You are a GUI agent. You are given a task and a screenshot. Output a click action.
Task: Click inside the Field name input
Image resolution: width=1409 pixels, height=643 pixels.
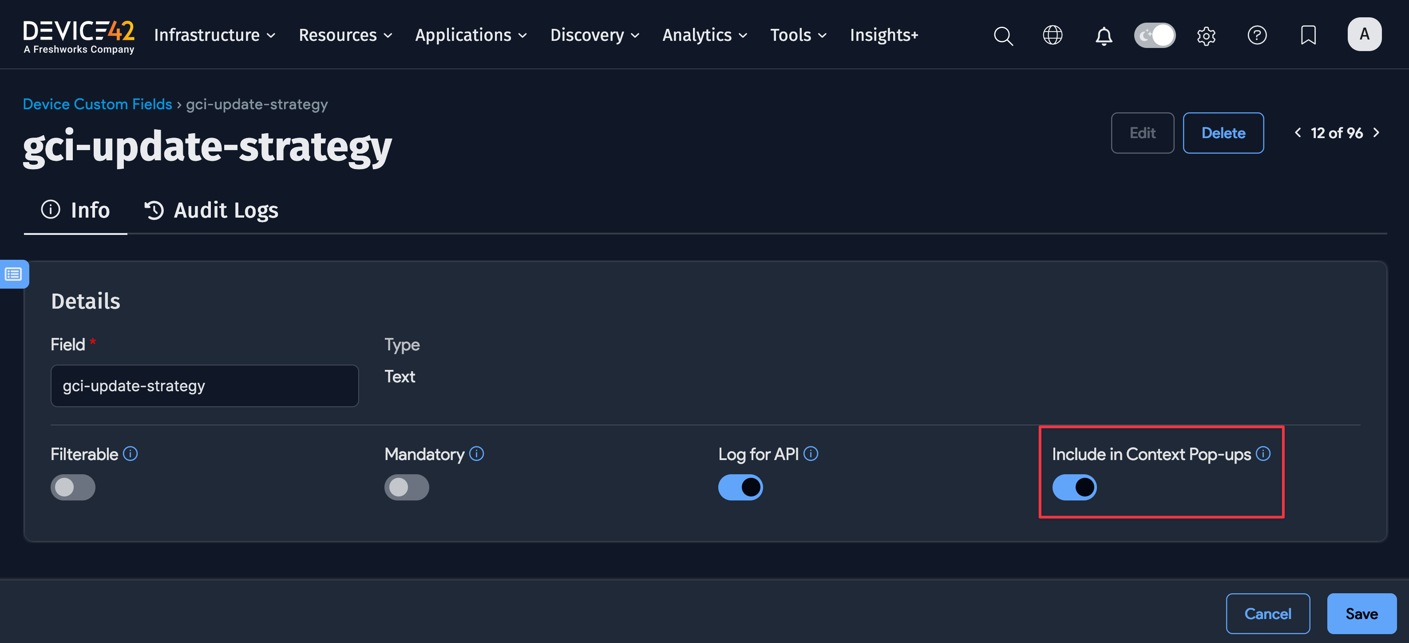point(205,386)
